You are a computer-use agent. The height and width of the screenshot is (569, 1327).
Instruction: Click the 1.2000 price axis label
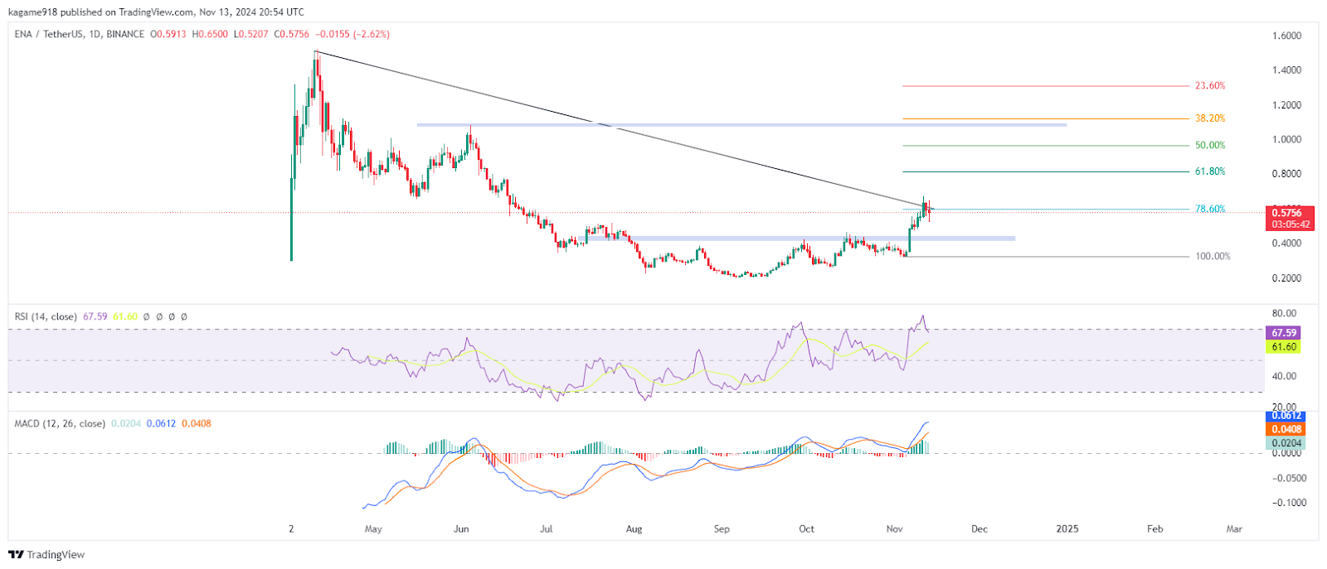point(1286,105)
